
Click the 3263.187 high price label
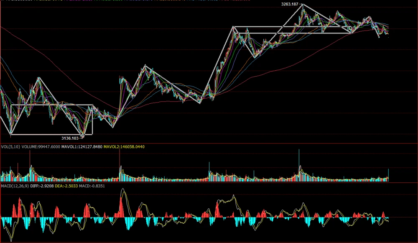coord(289,4)
